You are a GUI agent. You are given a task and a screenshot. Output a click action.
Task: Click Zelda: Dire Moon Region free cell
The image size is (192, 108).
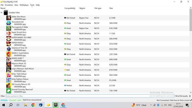(x=84, y=18)
